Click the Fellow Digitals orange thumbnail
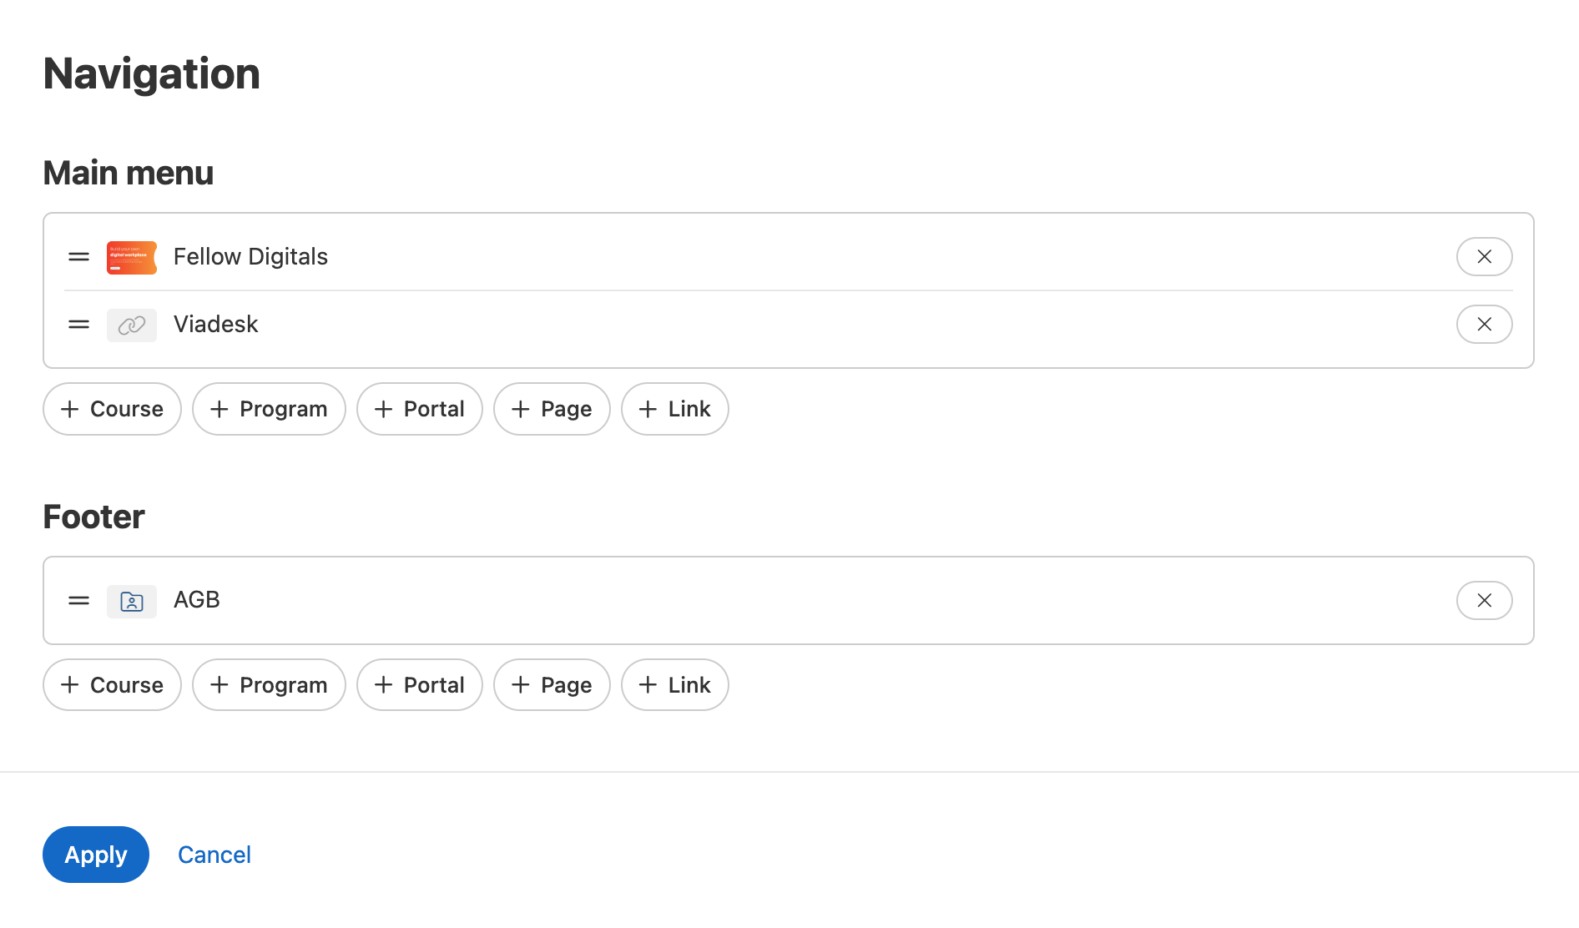 click(132, 257)
